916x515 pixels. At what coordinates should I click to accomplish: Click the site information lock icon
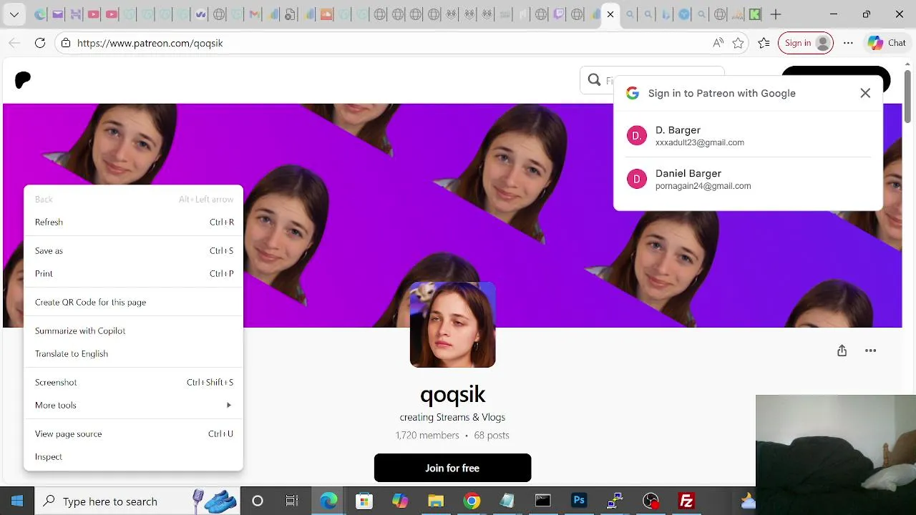pyautogui.click(x=66, y=43)
